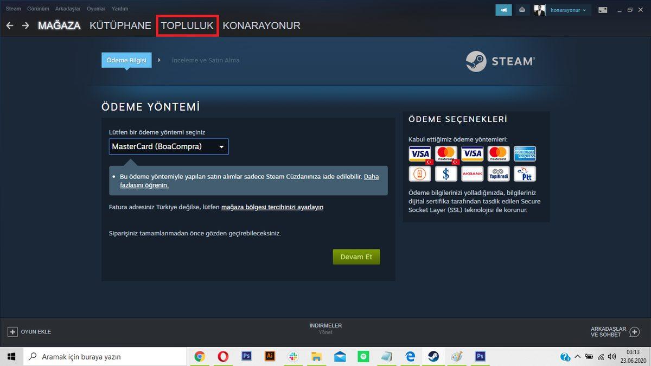Select the MasterCard payment icon
Viewport: 651px width, 366px height.
pos(446,153)
